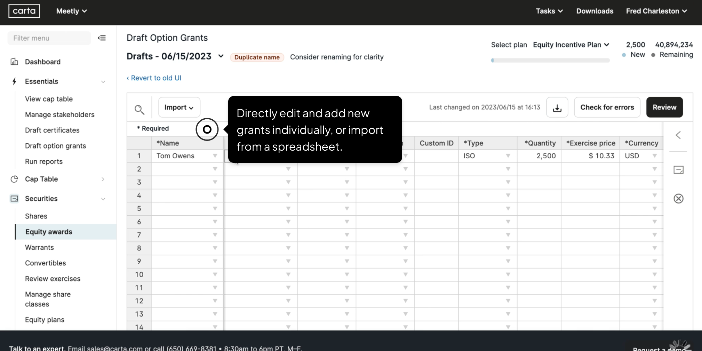Open the Import dropdown
The image size is (702, 351).
pyautogui.click(x=179, y=107)
